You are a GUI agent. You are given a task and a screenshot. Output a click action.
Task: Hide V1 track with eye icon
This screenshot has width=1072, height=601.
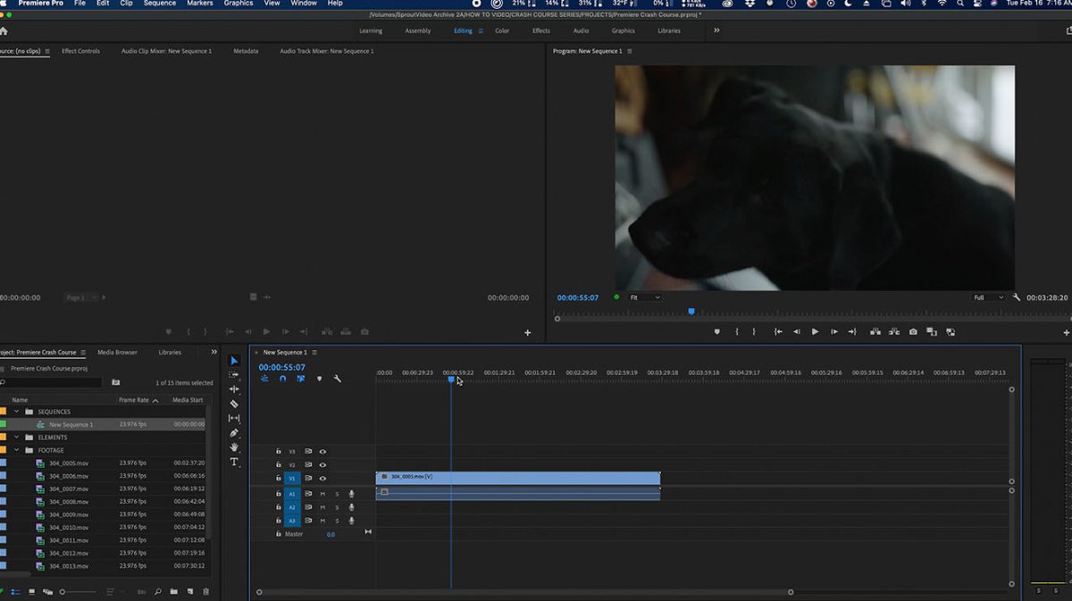tap(322, 479)
